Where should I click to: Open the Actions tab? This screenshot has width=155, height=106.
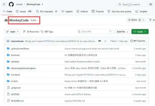pos(82,11)
